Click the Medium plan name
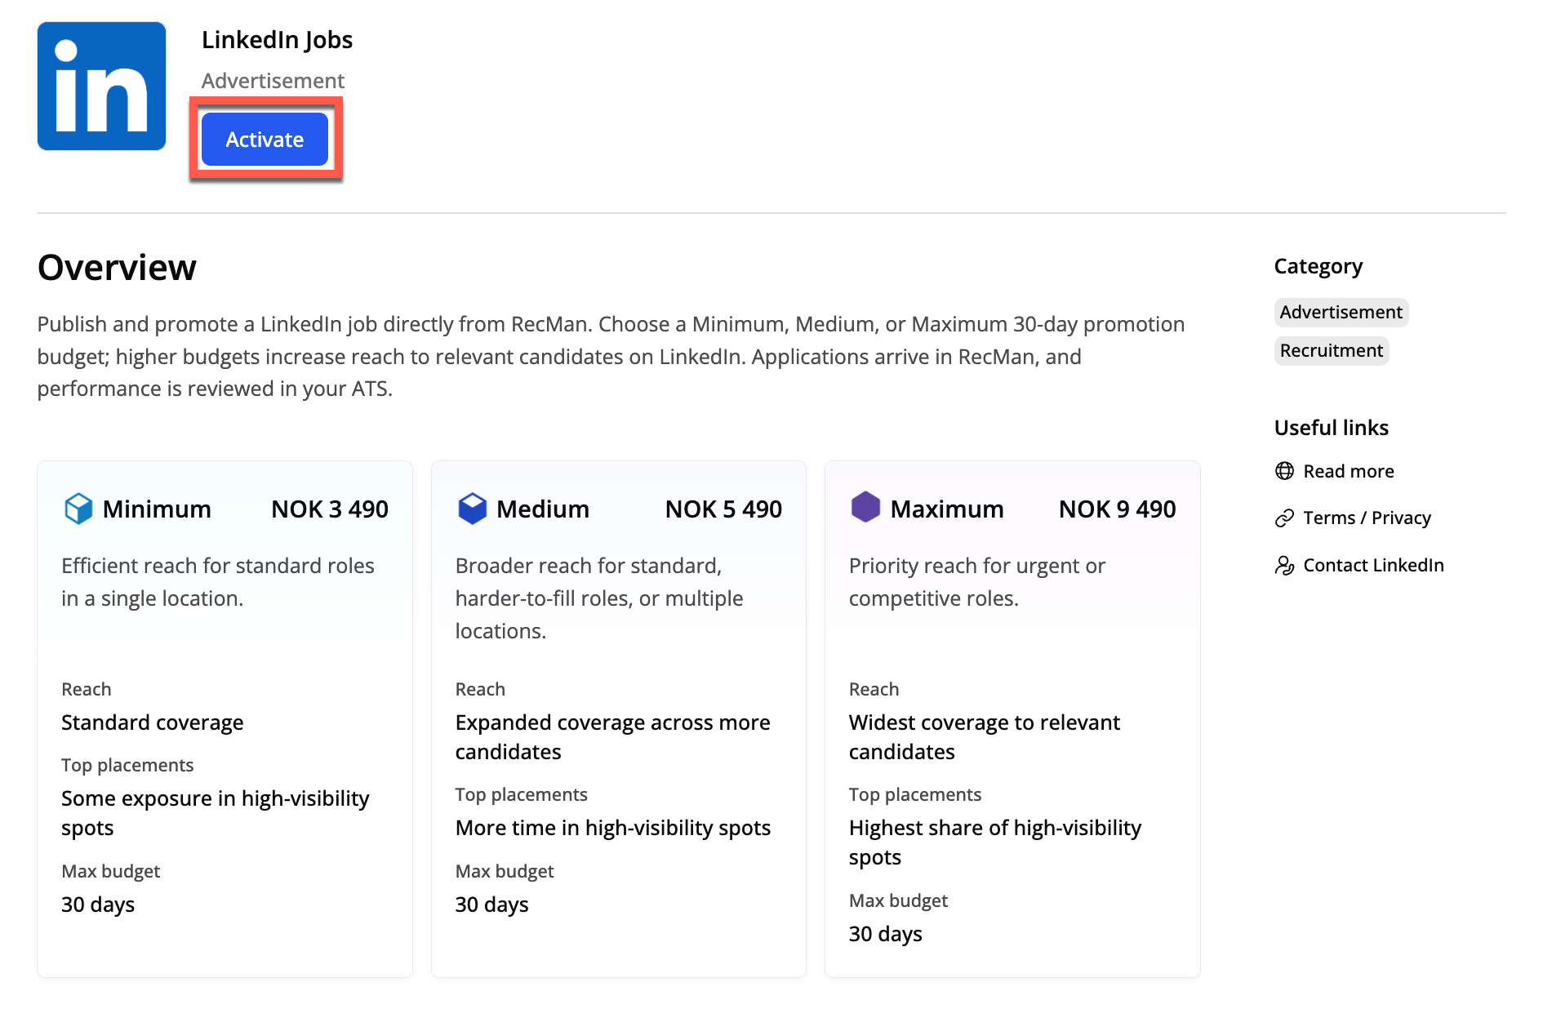The image size is (1543, 1009). (x=543, y=509)
